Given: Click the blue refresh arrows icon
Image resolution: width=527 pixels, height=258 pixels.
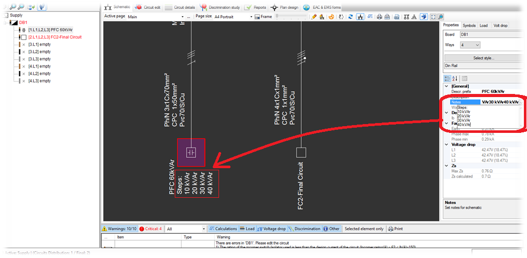Looking at the screenshot, I should point(351,17).
